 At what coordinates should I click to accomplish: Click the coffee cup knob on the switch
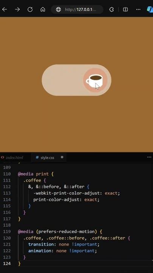click(95, 80)
